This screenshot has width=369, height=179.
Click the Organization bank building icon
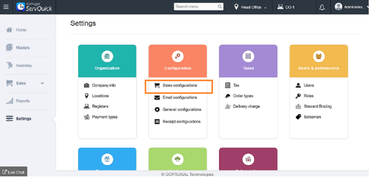click(107, 56)
